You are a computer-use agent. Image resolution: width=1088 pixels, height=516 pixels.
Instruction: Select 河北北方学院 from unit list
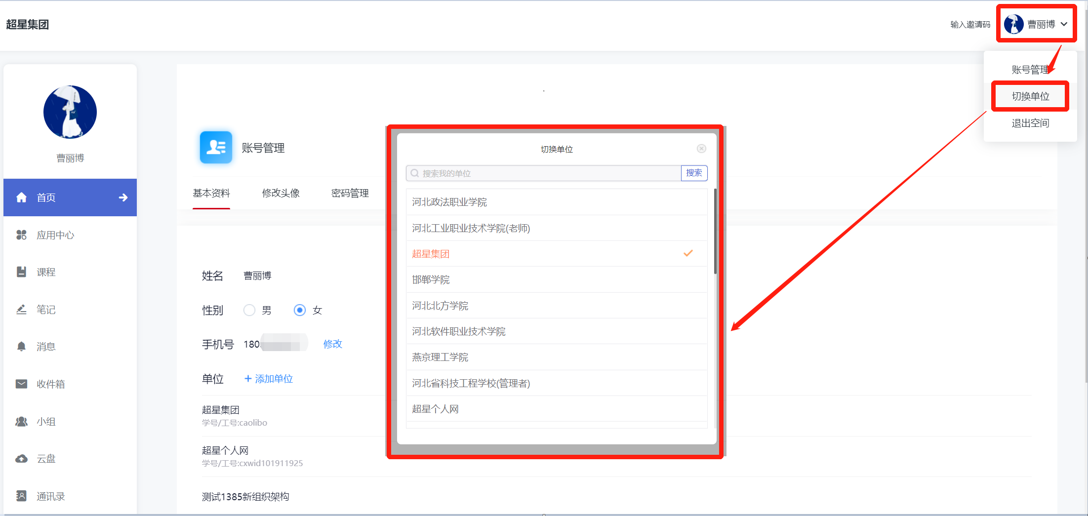(x=557, y=306)
